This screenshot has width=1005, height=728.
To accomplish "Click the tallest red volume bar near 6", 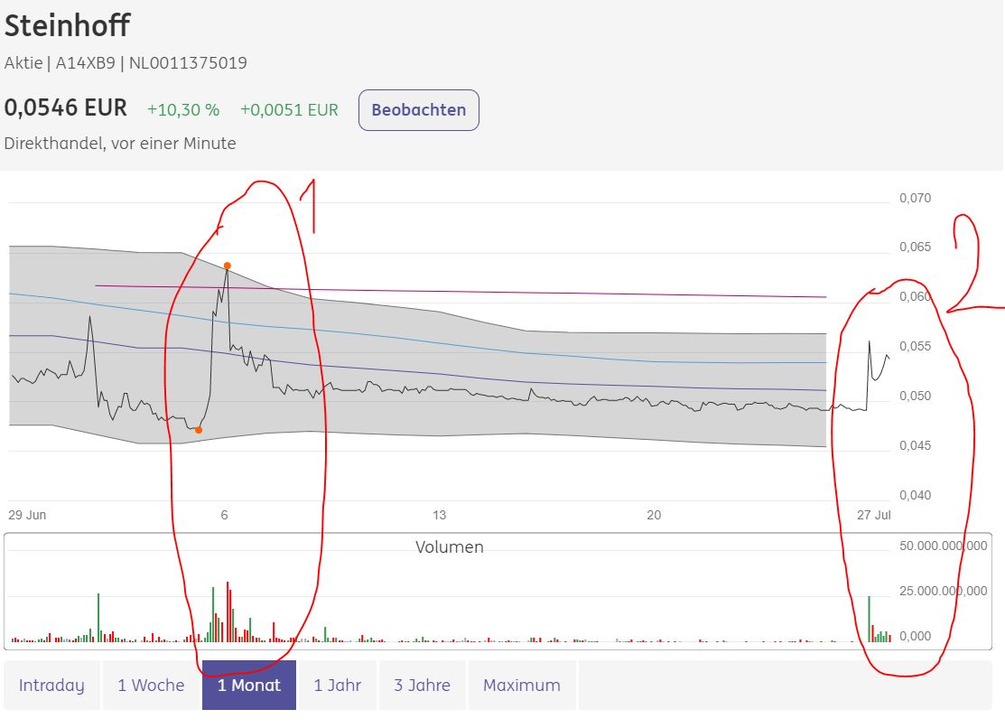I will (228, 611).
